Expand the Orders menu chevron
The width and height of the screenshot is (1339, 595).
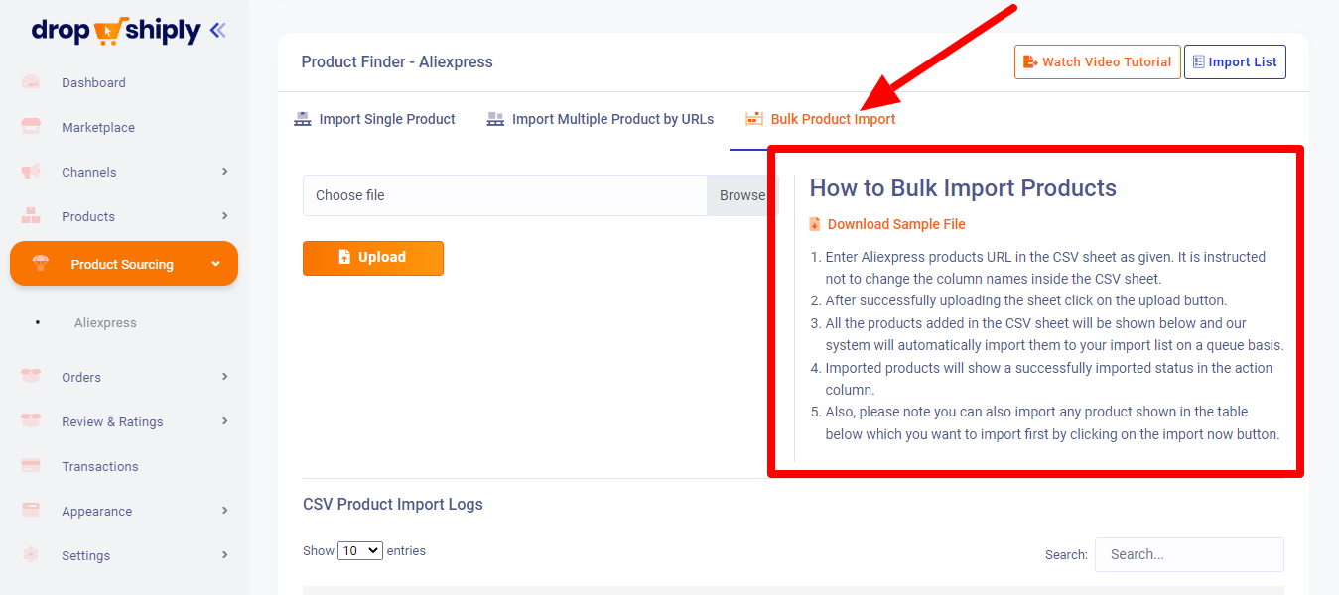[225, 377]
